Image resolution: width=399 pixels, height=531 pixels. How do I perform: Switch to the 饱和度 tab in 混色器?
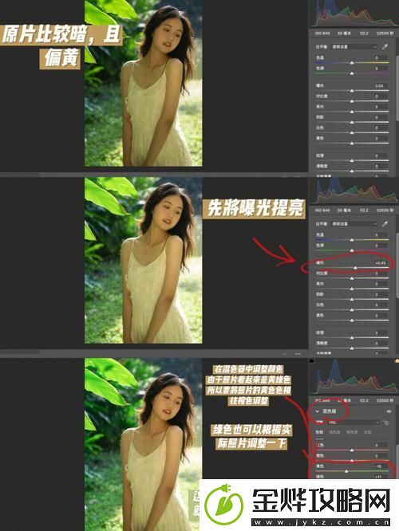[334, 432]
